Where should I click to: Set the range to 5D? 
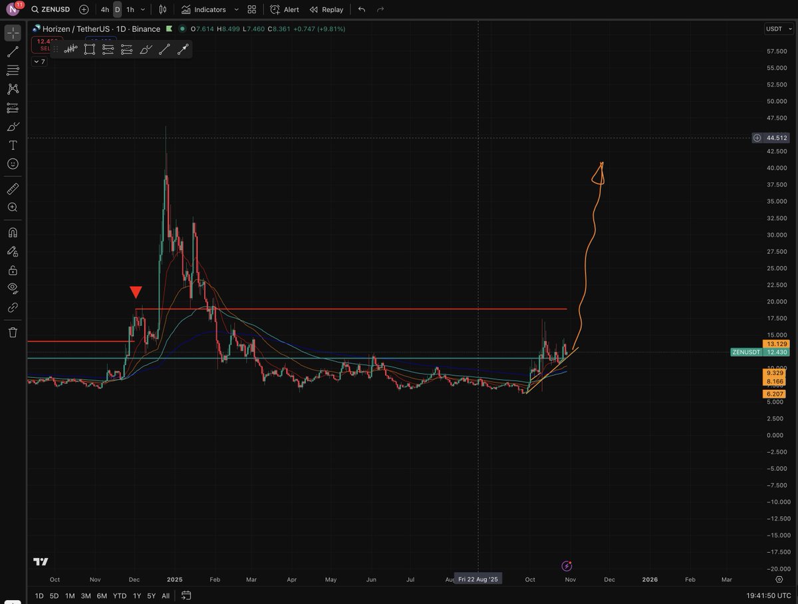tap(55, 596)
